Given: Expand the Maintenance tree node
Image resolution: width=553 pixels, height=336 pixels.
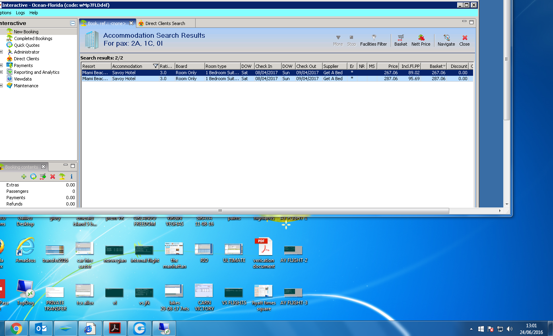Looking at the screenshot, I should coord(1,86).
